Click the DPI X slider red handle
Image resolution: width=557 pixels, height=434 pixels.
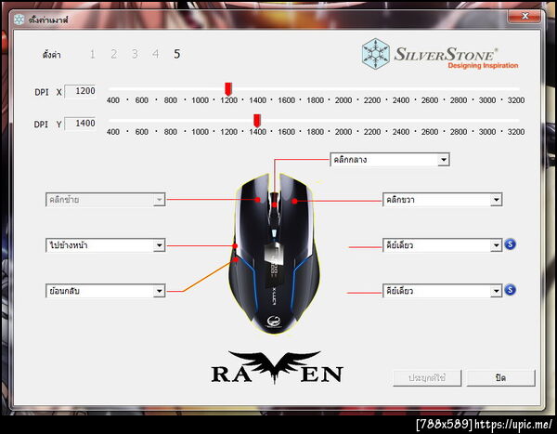228,89
